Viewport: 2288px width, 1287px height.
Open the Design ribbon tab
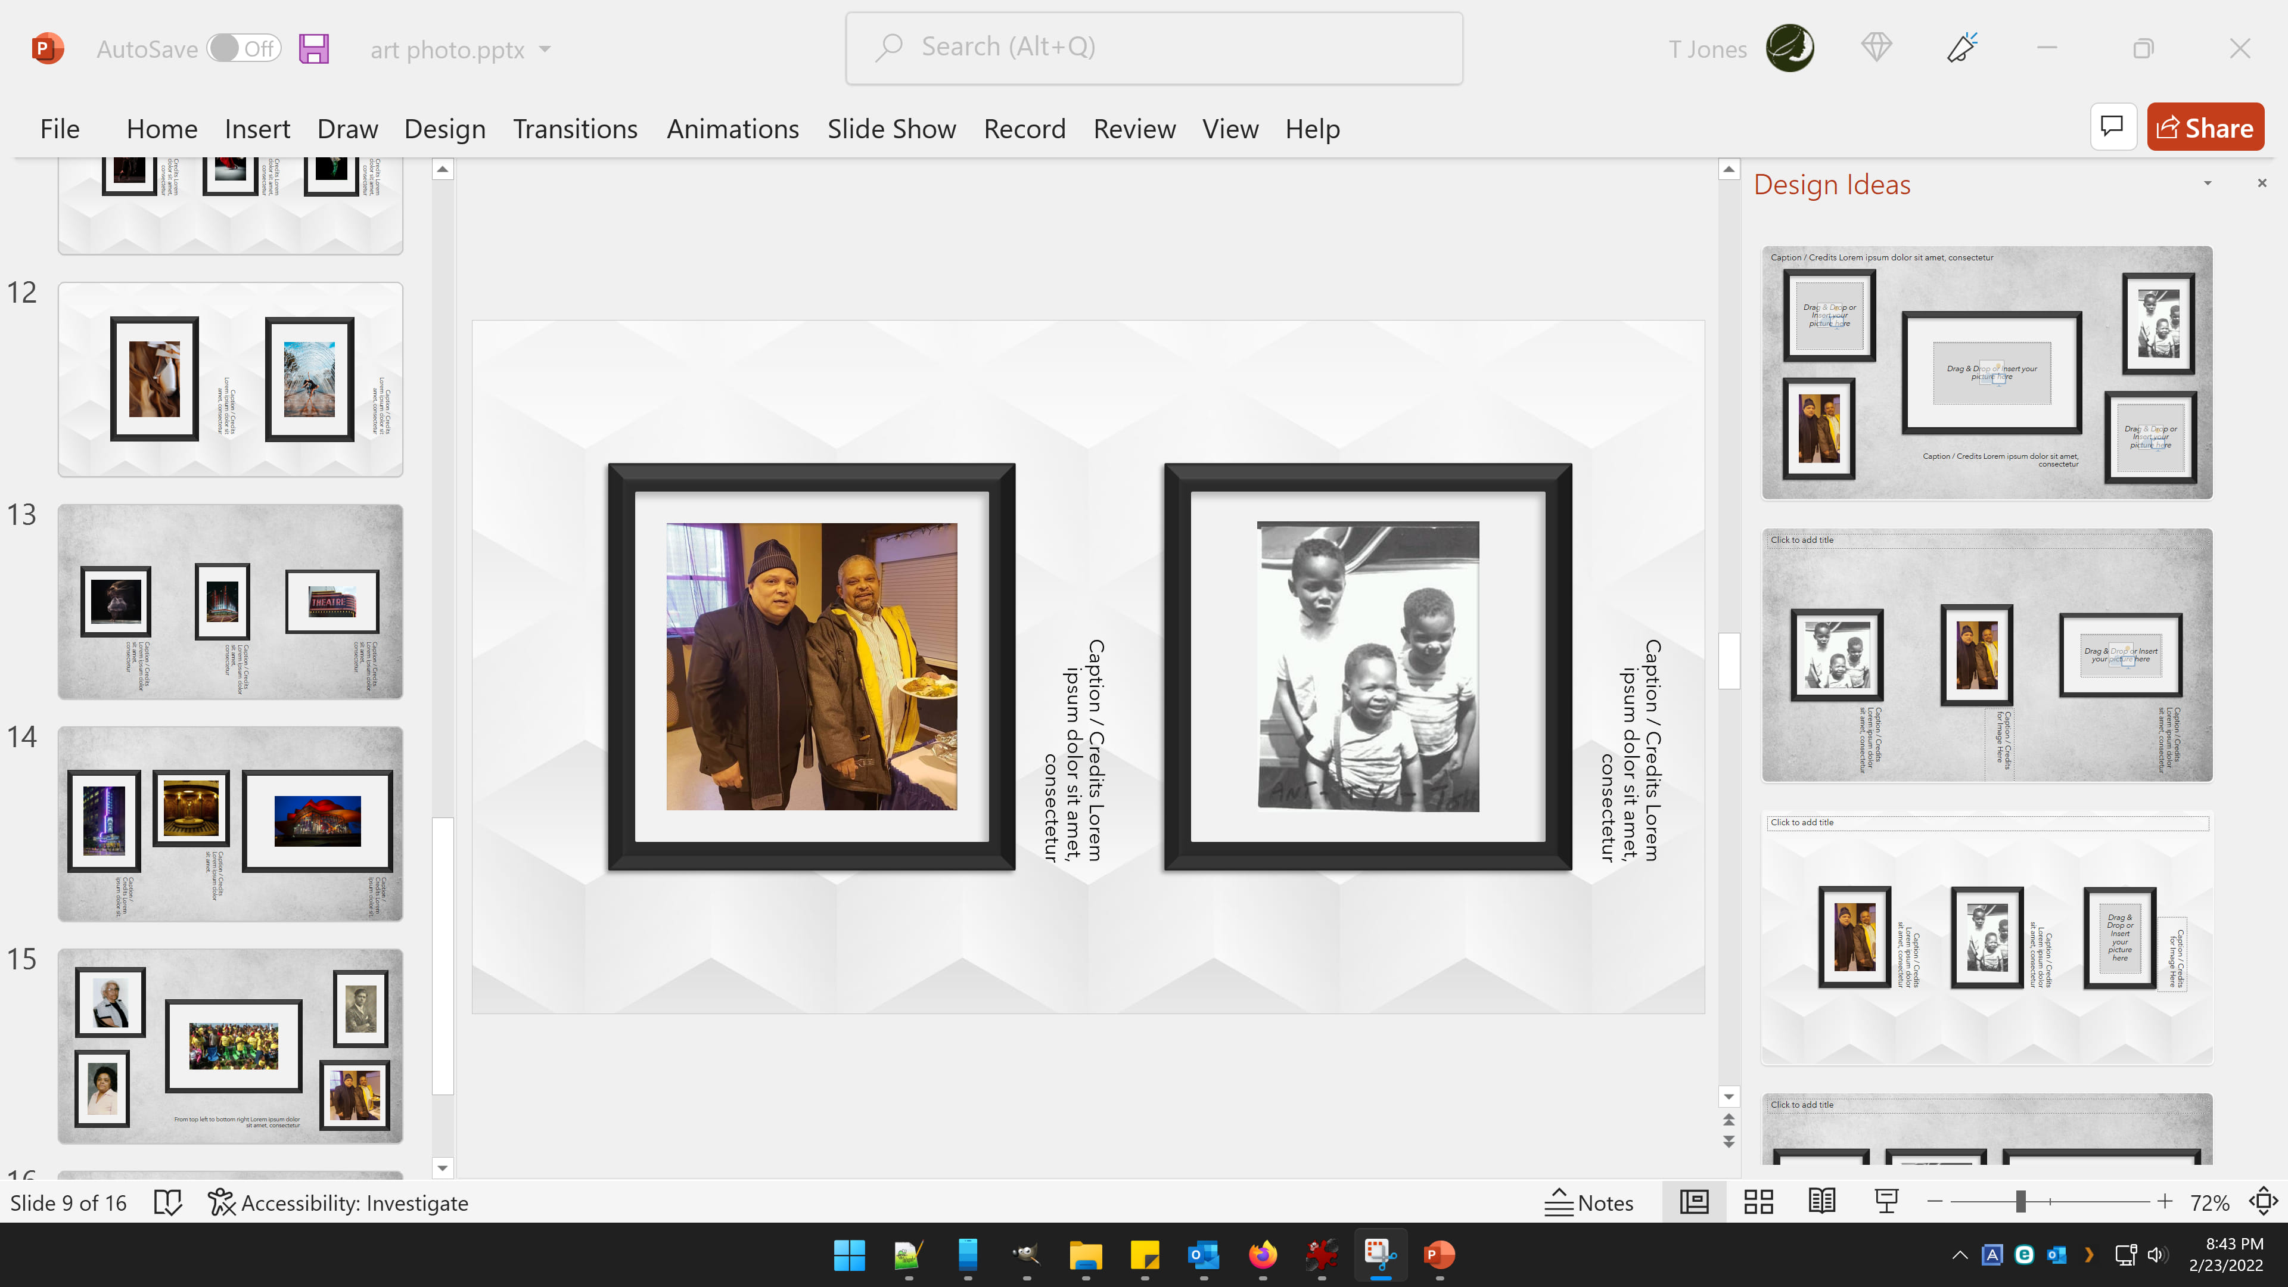coord(444,130)
